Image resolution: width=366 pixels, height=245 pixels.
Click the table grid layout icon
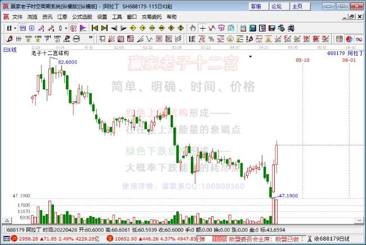pyautogui.click(x=340, y=39)
